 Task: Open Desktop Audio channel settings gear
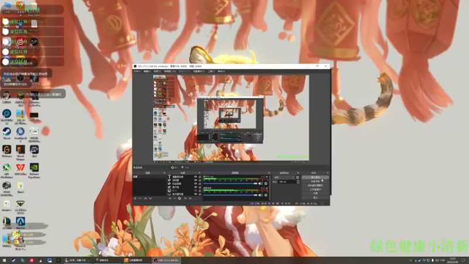[266, 195]
